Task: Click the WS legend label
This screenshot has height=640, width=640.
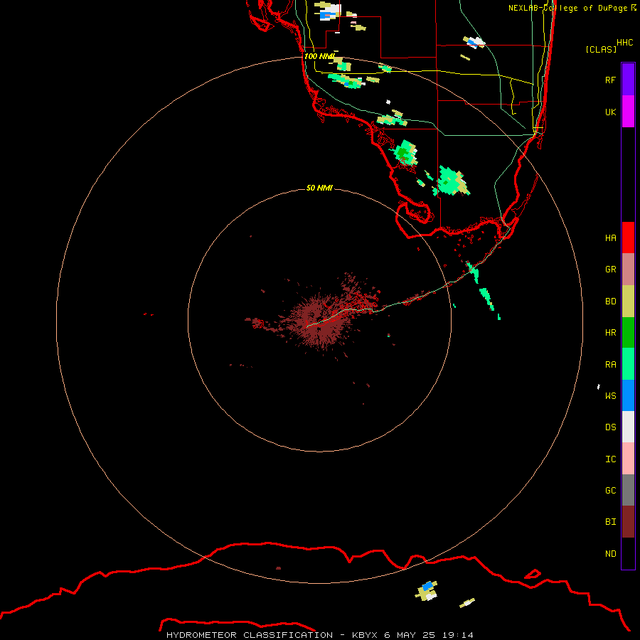Action: coord(610,395)
